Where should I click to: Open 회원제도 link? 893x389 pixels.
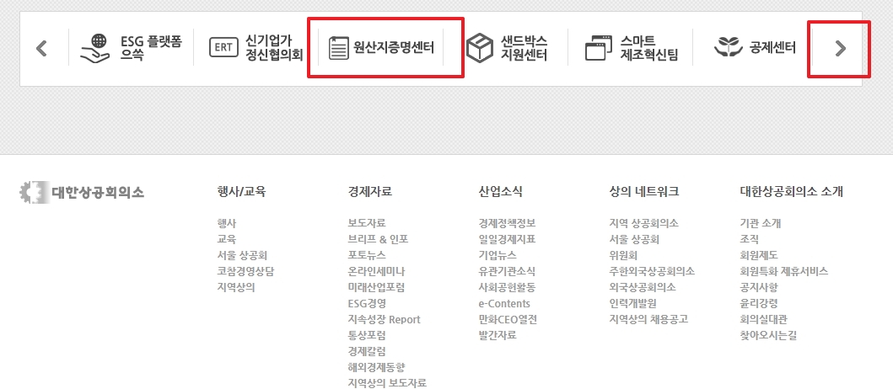pos(758,255)
